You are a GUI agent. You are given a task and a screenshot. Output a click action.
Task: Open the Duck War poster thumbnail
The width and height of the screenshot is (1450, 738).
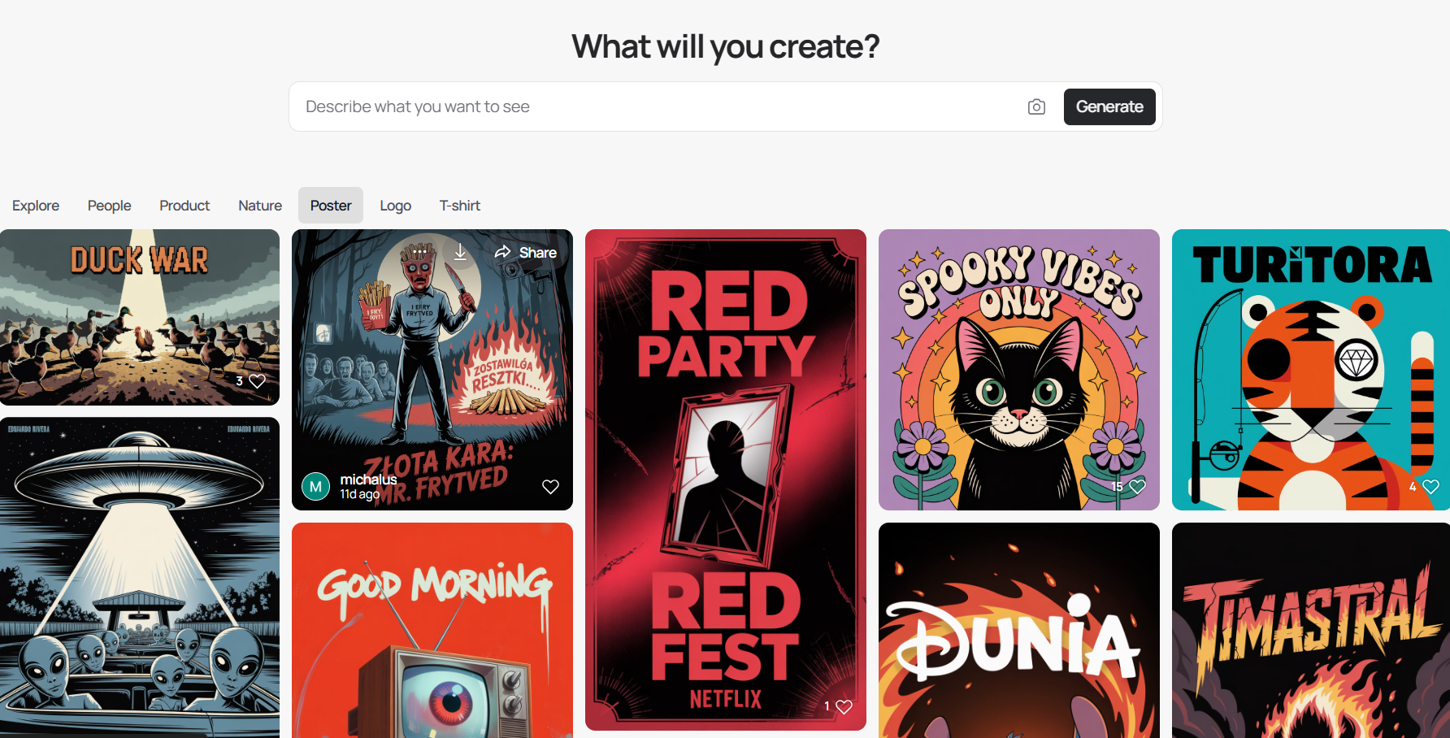click(x=140, y=317)
